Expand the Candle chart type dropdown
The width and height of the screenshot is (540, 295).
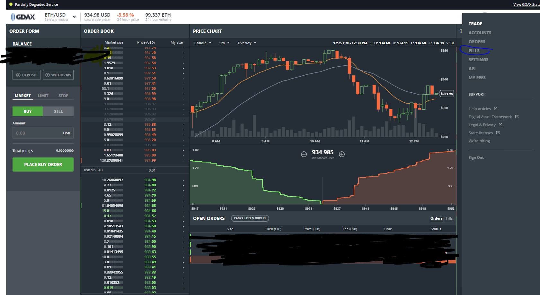tap(203, 43)
